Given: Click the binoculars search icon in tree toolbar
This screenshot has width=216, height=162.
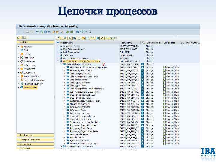Looking at the screenshot, I should (x=74, y=38).
